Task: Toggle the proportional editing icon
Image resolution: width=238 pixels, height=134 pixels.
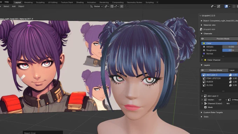Action: pos(122,6)
